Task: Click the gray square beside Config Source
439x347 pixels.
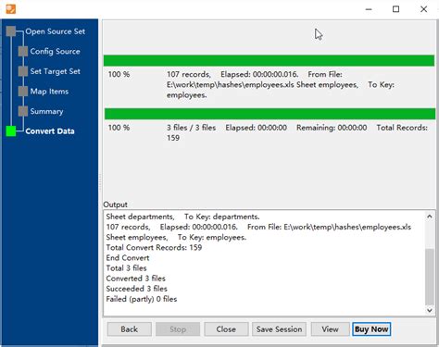Action: click(x=23, y=51)
